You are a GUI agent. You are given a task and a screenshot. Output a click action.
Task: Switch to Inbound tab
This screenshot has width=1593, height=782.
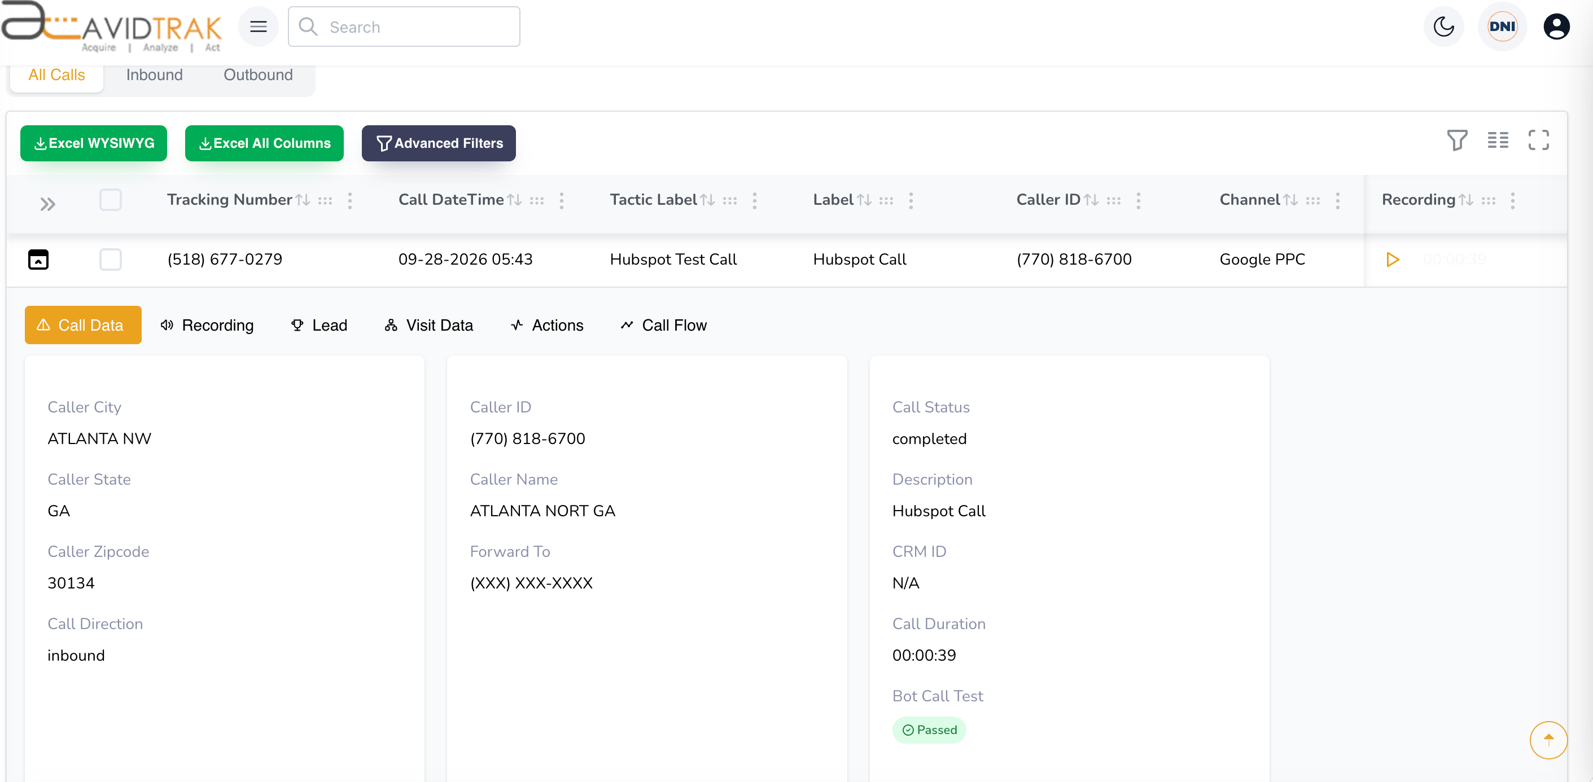pos(155,76)
